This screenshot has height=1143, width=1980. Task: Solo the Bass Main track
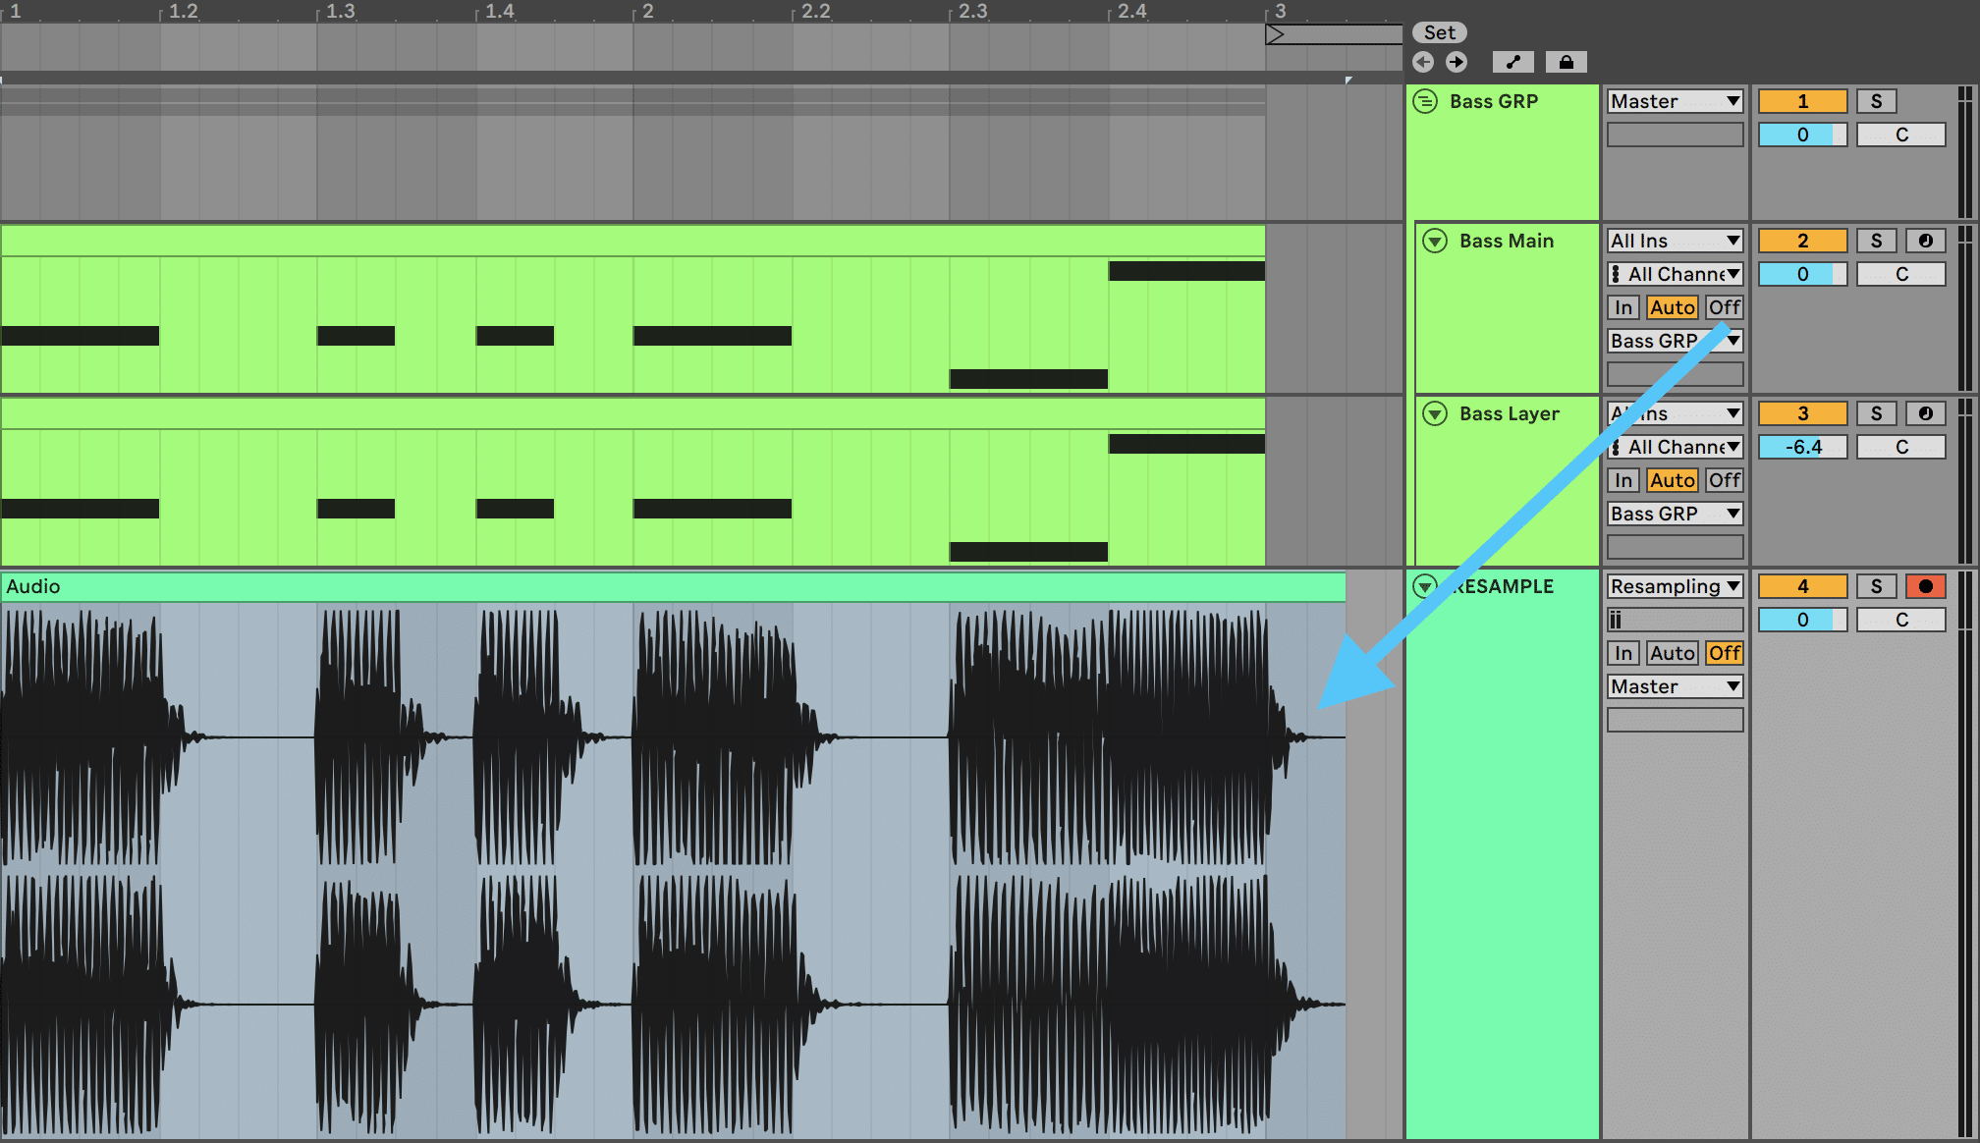point(1876,241)
